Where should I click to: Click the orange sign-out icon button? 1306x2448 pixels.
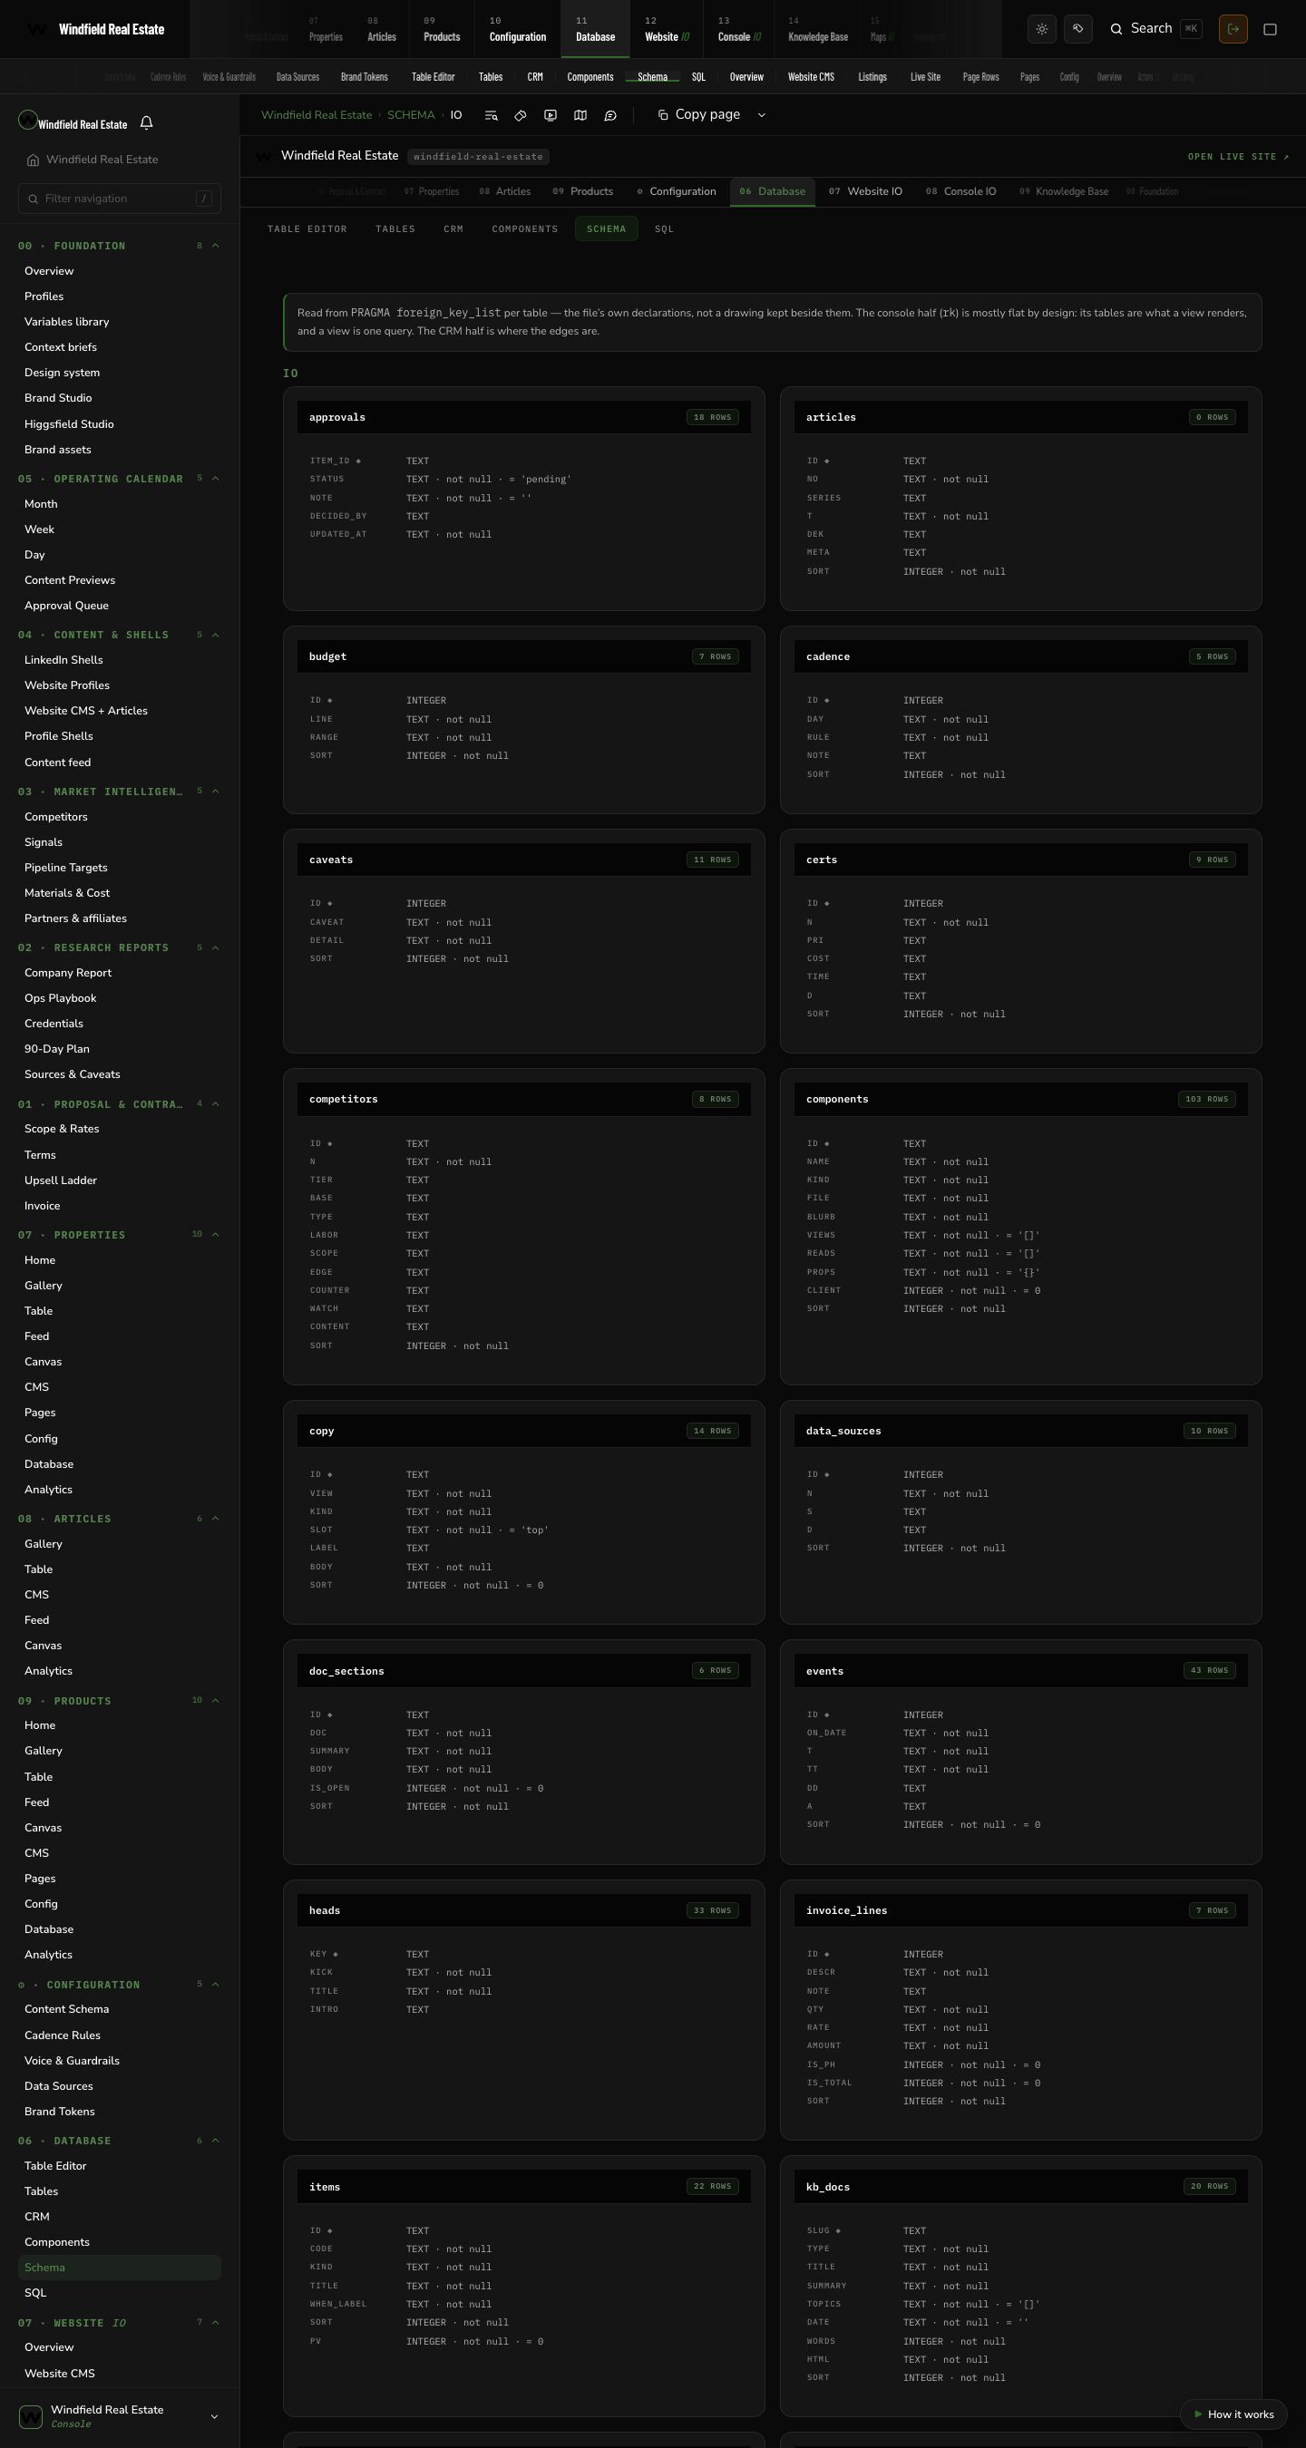(1233, 29)
